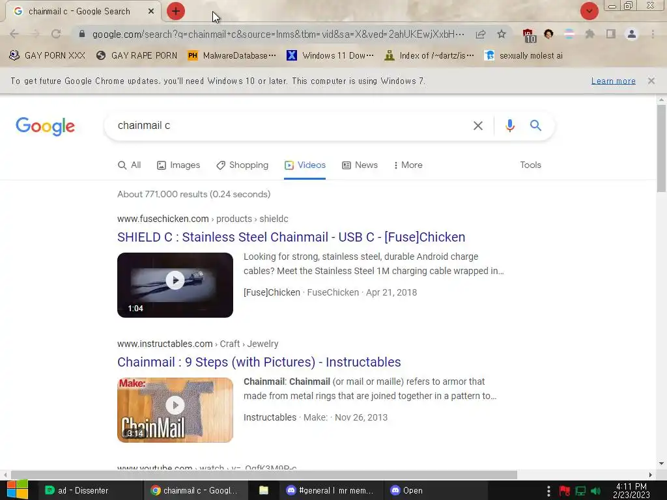
Task: Click the right arrow of the horizontal scrollbar
Action: coord(651,475)
